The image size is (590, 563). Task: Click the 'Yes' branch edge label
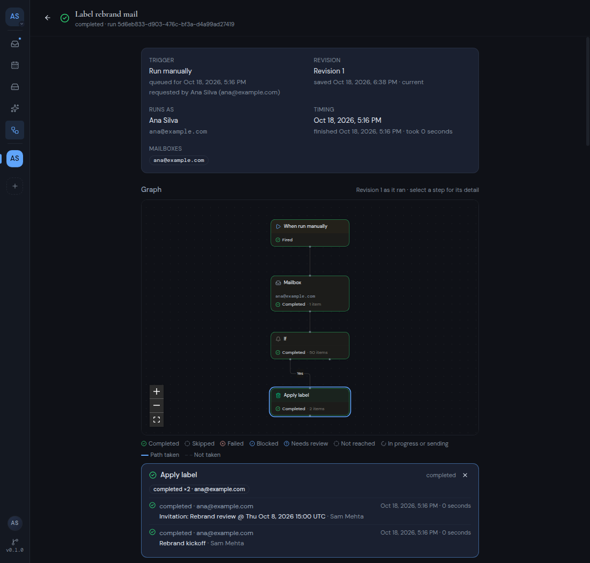pyautogui.click(x=300, y=373)
